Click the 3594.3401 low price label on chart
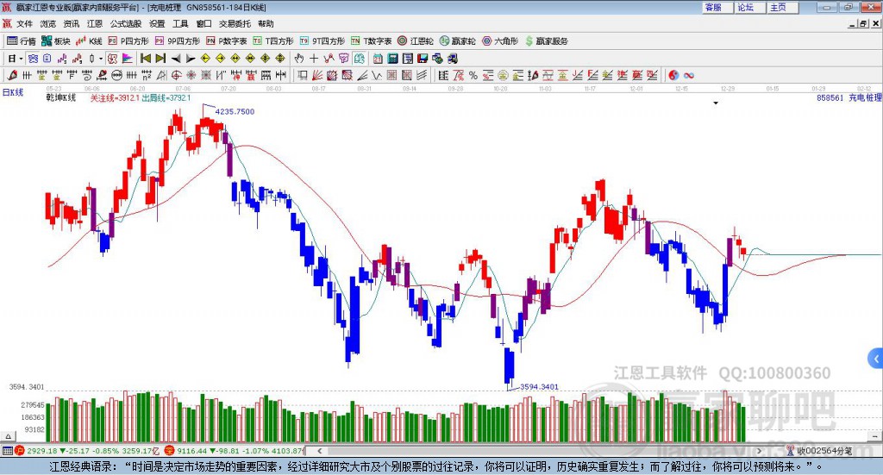This screenshot has height=475, width=883. [x=539, y=387]
